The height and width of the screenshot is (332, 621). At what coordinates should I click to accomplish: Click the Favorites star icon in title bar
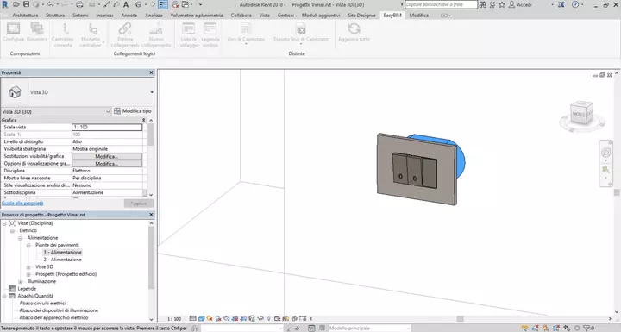(x=502, y=5)
